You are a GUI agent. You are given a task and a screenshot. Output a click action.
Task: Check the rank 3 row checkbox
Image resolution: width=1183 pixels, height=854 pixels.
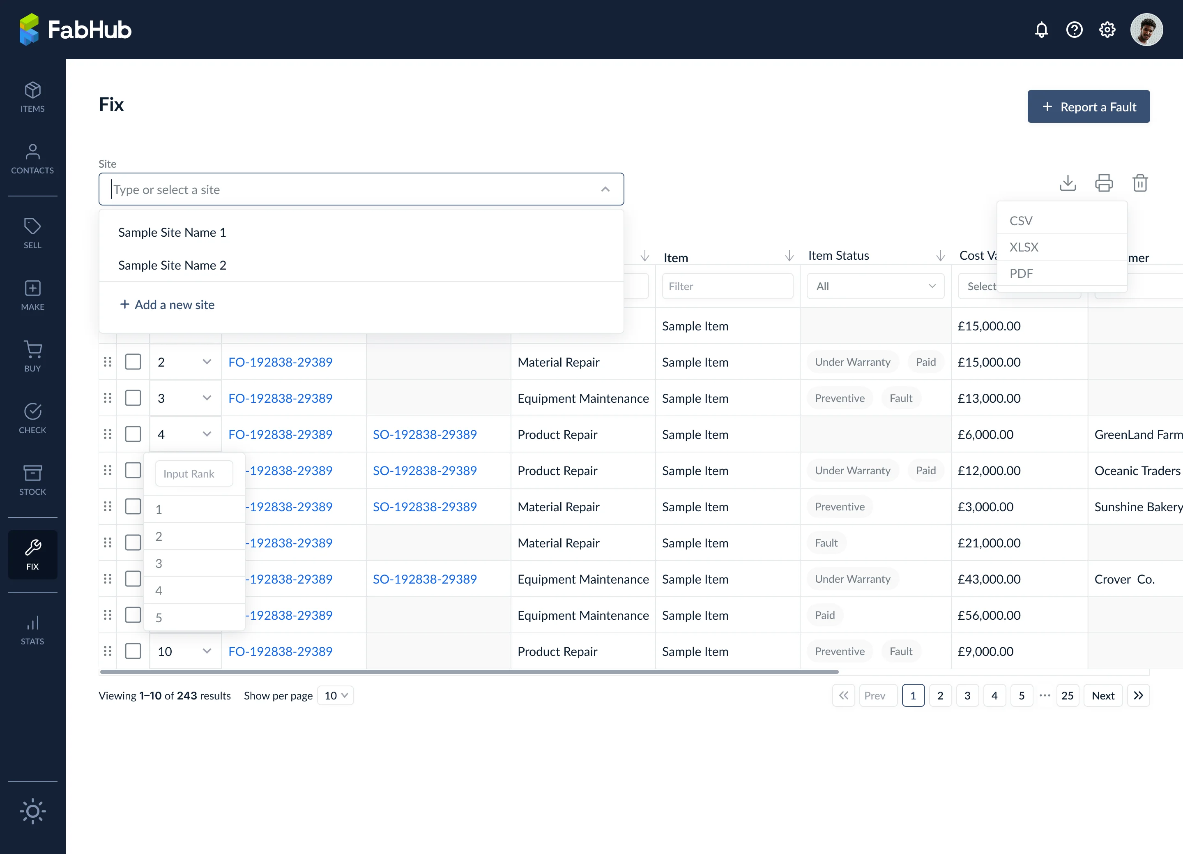click(133, 398)
